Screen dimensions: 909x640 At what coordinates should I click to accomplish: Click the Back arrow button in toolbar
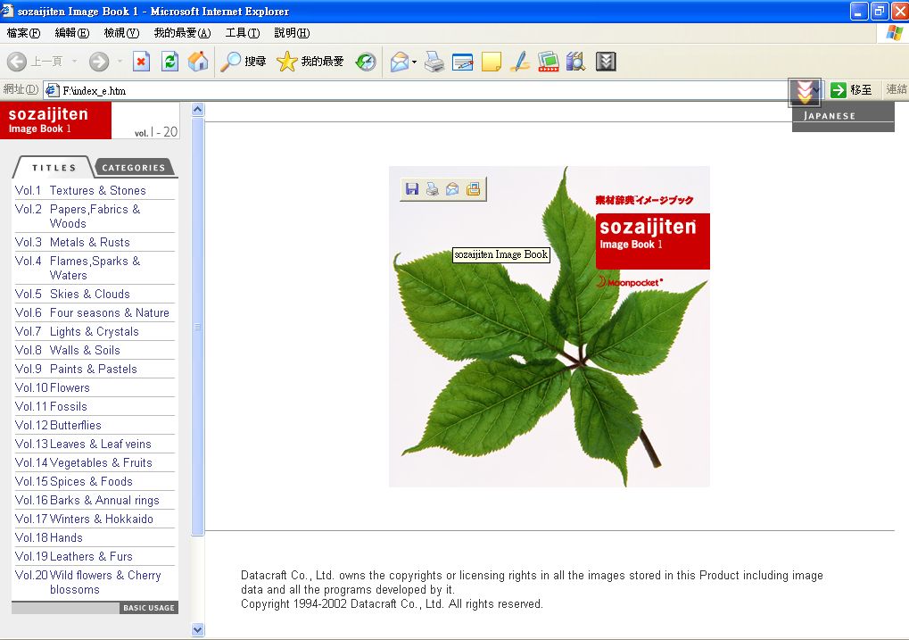[17, 62]
